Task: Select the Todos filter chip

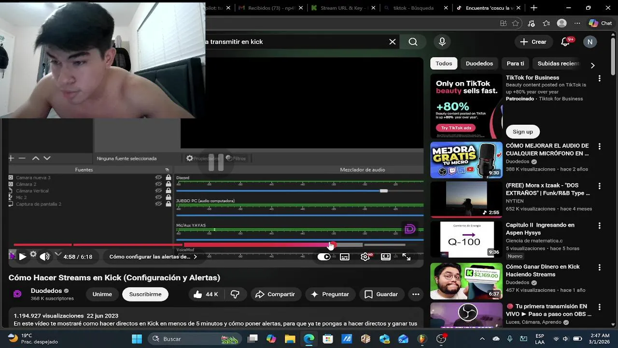Action: [444, 63]
